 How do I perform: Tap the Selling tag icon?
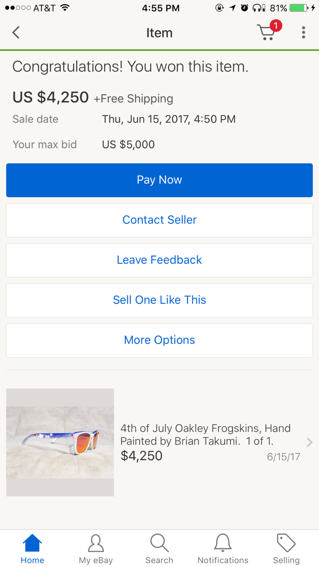tap(286, 543)
